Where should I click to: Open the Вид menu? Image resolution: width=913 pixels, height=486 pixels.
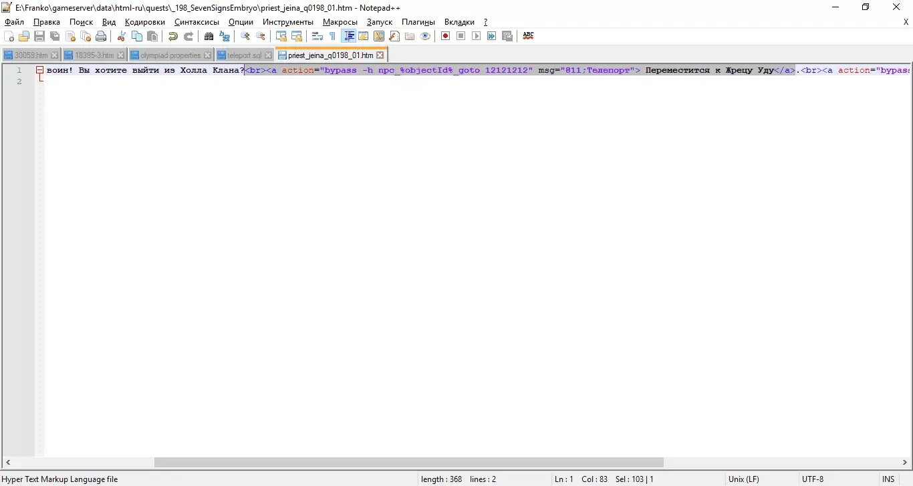109,22
